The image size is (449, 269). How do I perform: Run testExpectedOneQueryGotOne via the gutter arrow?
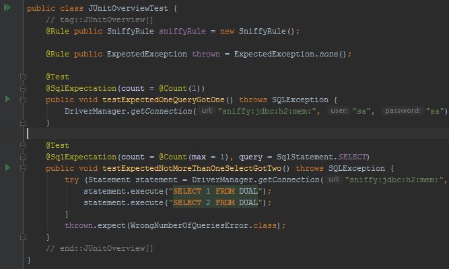(7, 99)
